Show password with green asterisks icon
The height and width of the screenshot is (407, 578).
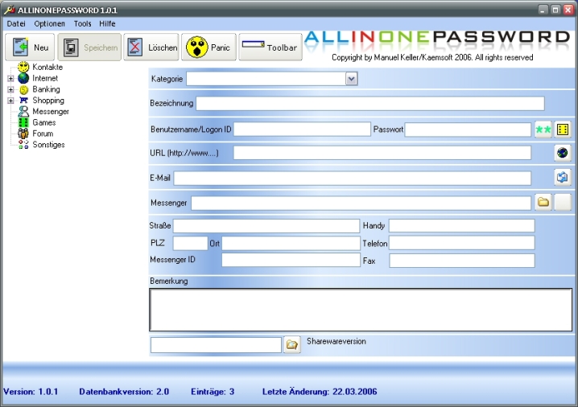[543, 129]
